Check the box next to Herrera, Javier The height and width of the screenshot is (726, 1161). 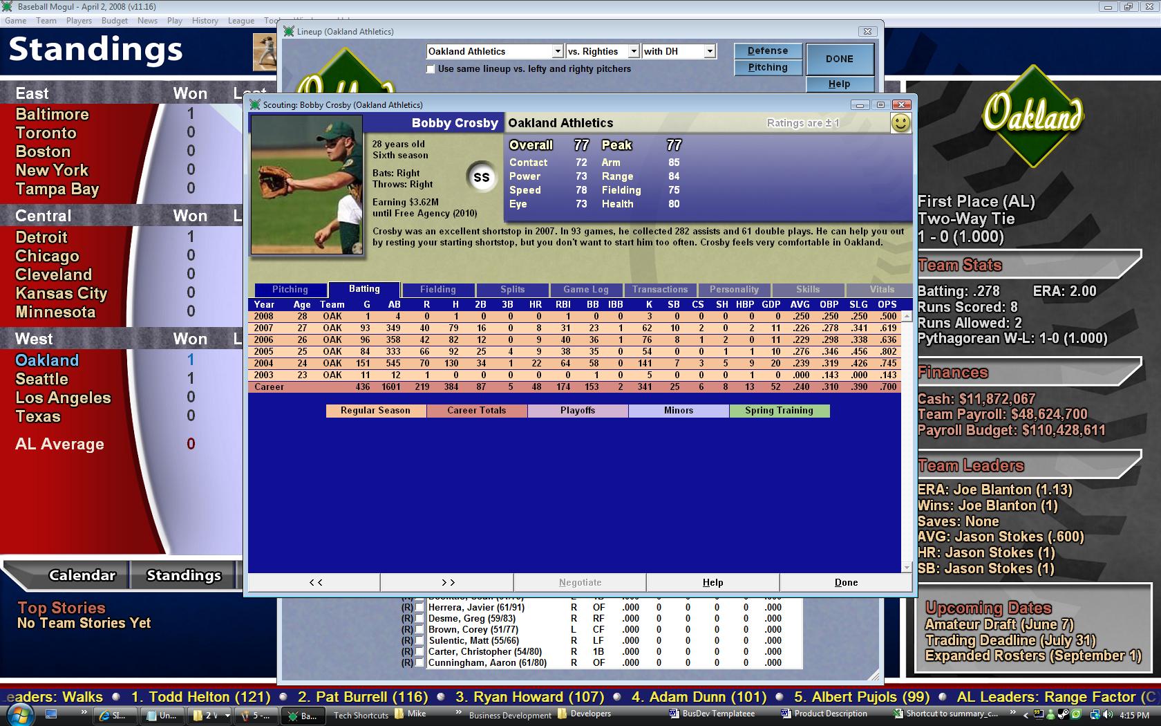(419, 607)
